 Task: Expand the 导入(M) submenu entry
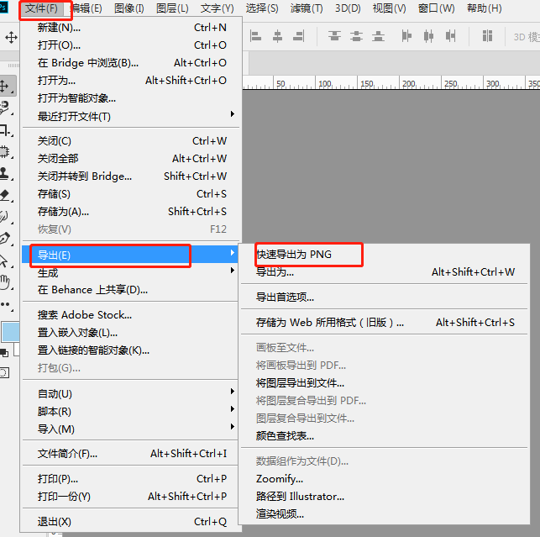[130, 429]
